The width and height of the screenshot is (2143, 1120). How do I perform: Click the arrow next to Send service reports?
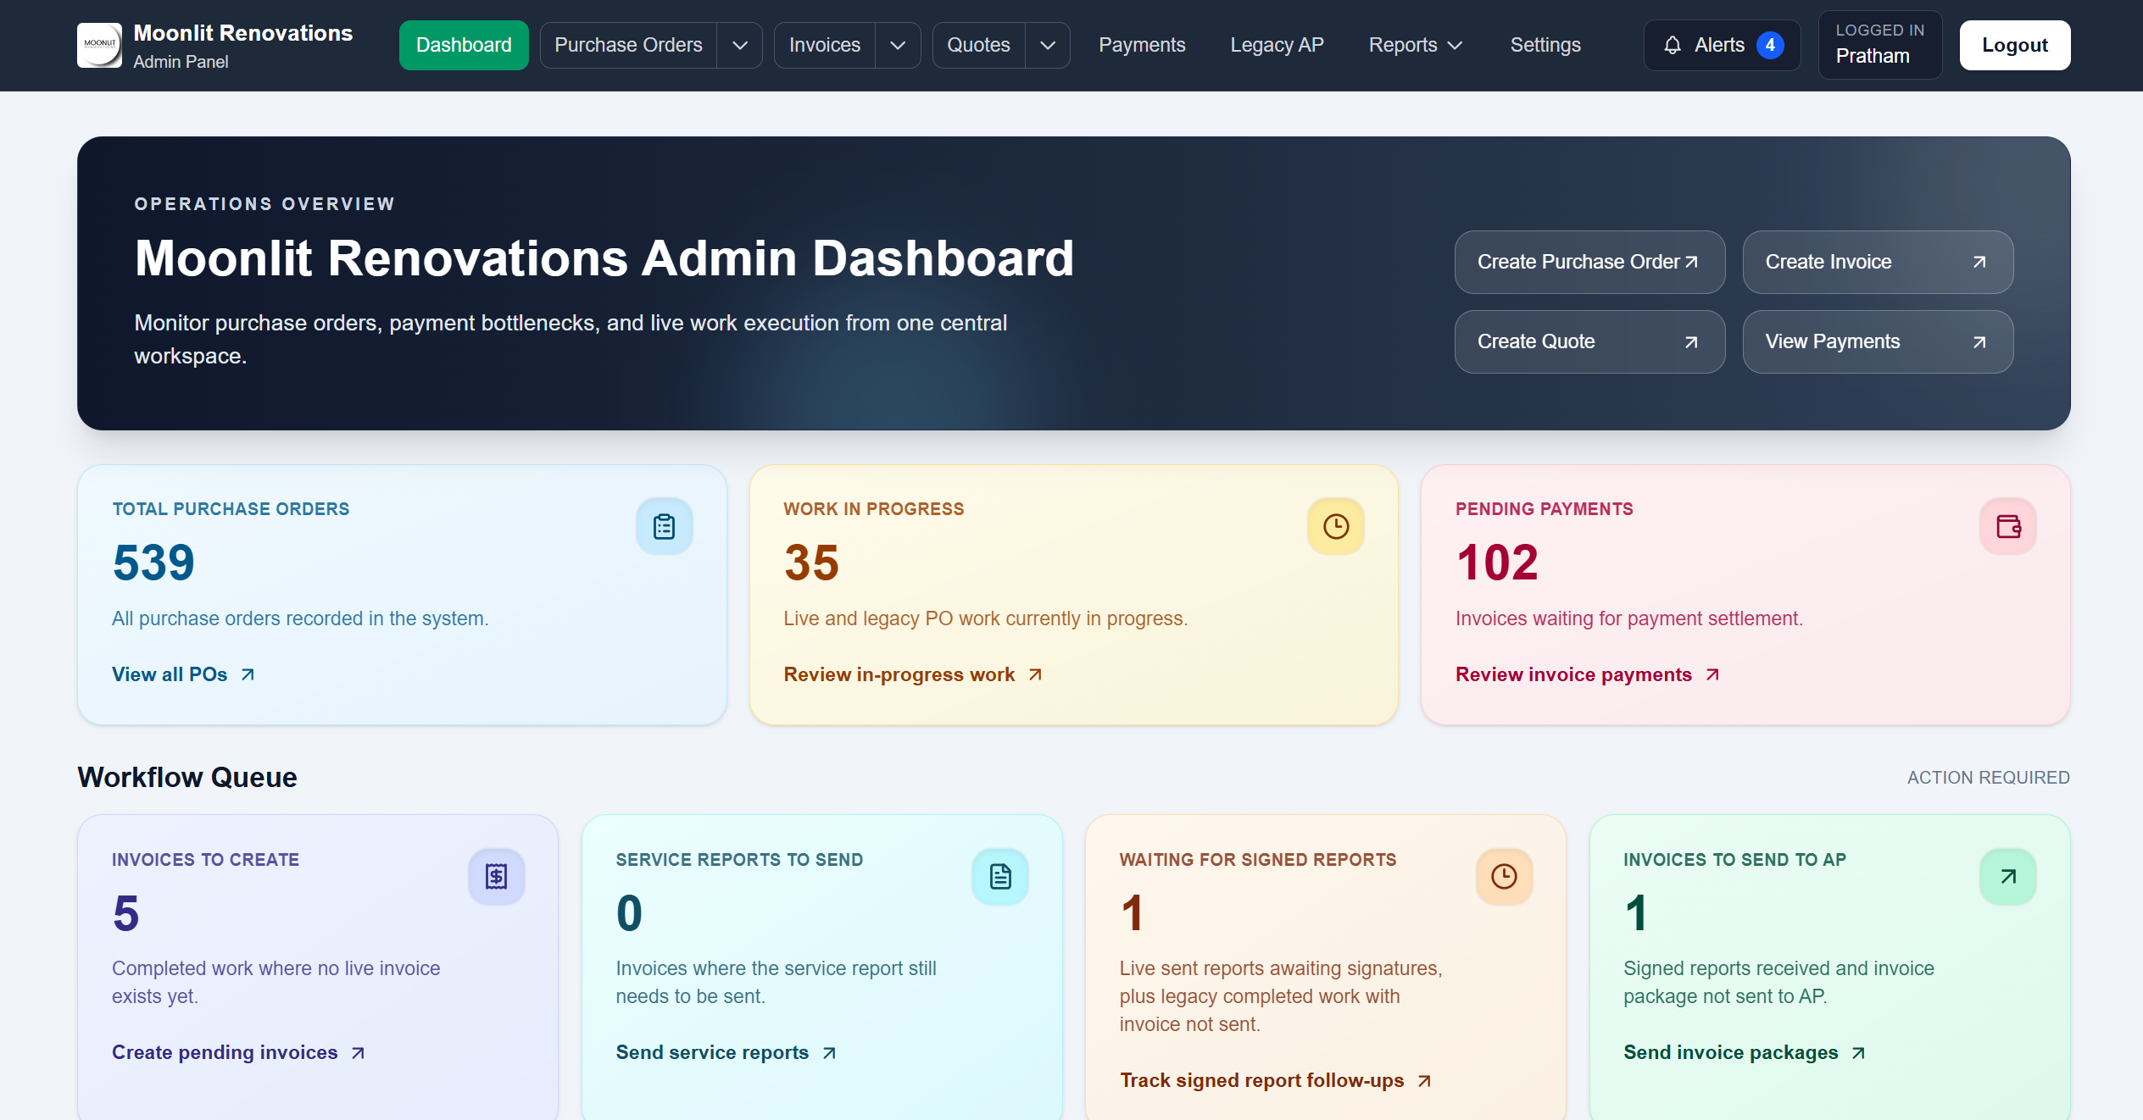(829, 1052)
